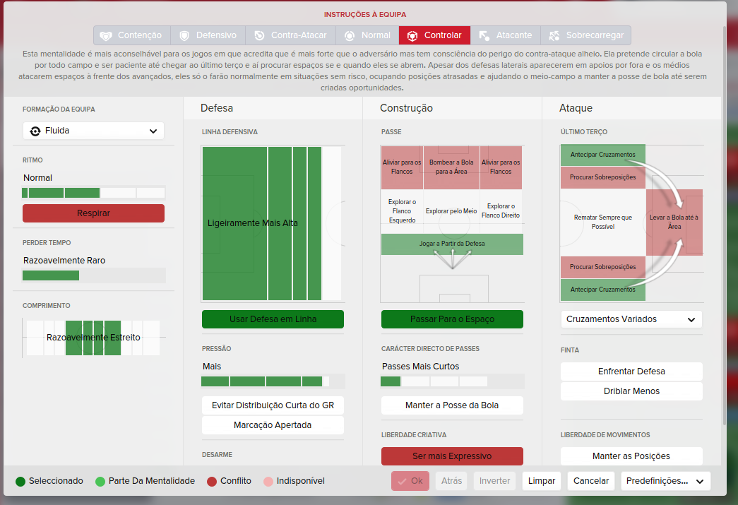The width and height of the screenshot is (738, 505).
Task: Adjust the Pressão slider bar
Action: click(x=273, y=381)
